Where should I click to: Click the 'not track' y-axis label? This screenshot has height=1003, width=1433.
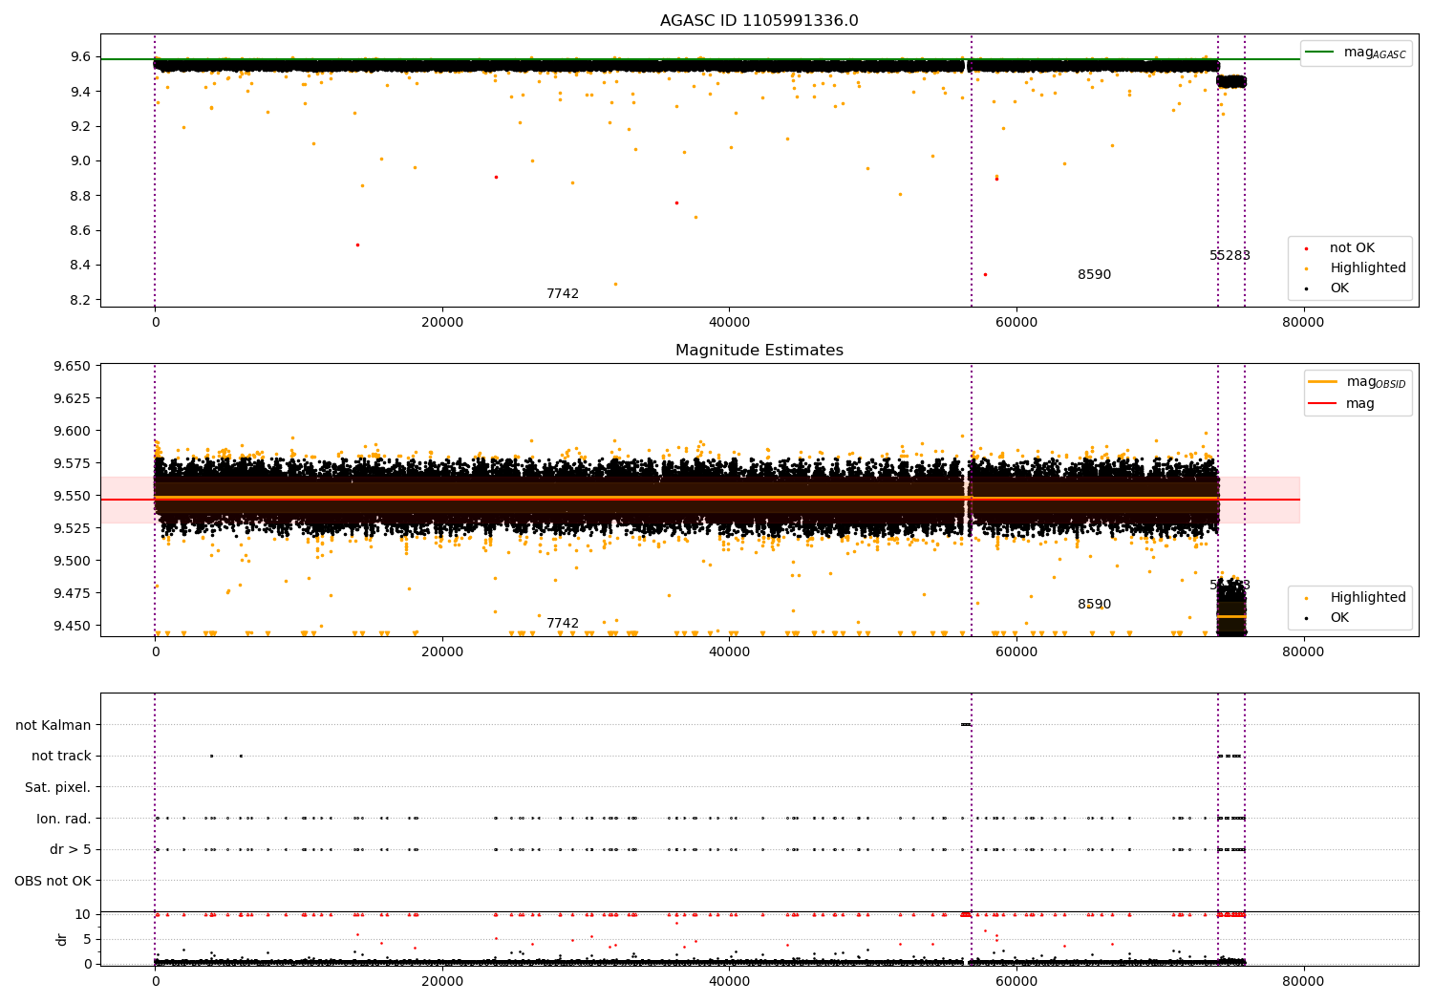61,756
